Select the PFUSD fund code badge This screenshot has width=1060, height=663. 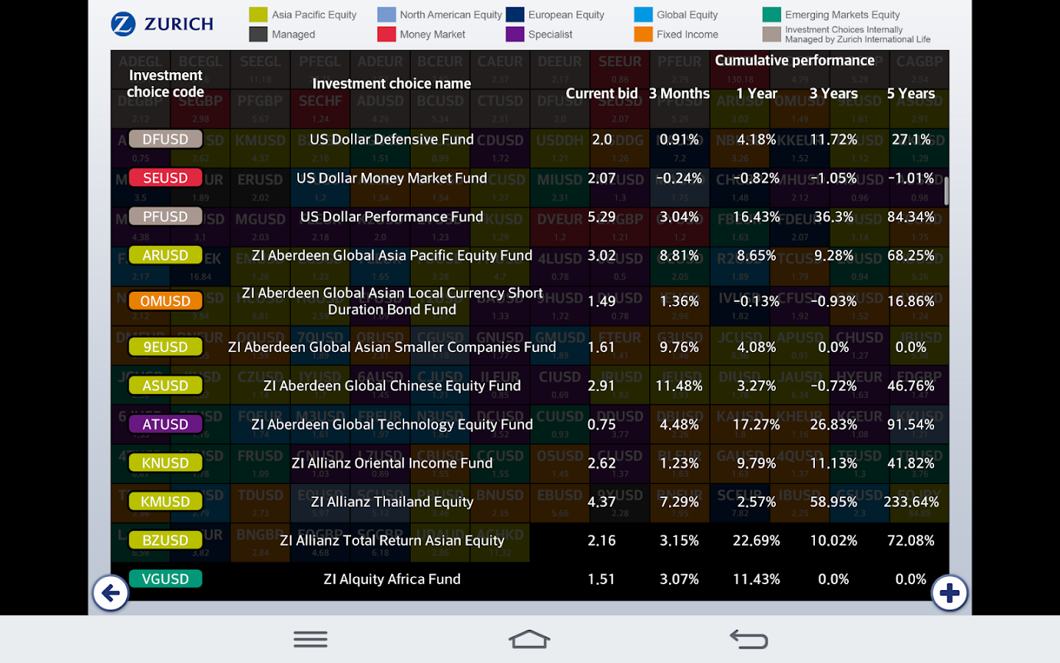[x=166, y=217]
